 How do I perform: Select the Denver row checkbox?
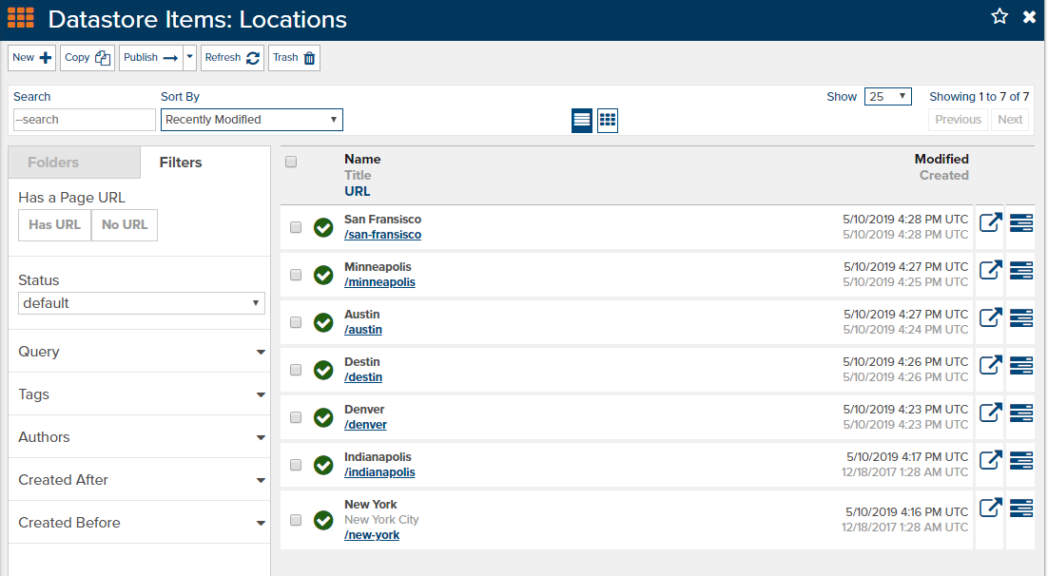[296, 417]
